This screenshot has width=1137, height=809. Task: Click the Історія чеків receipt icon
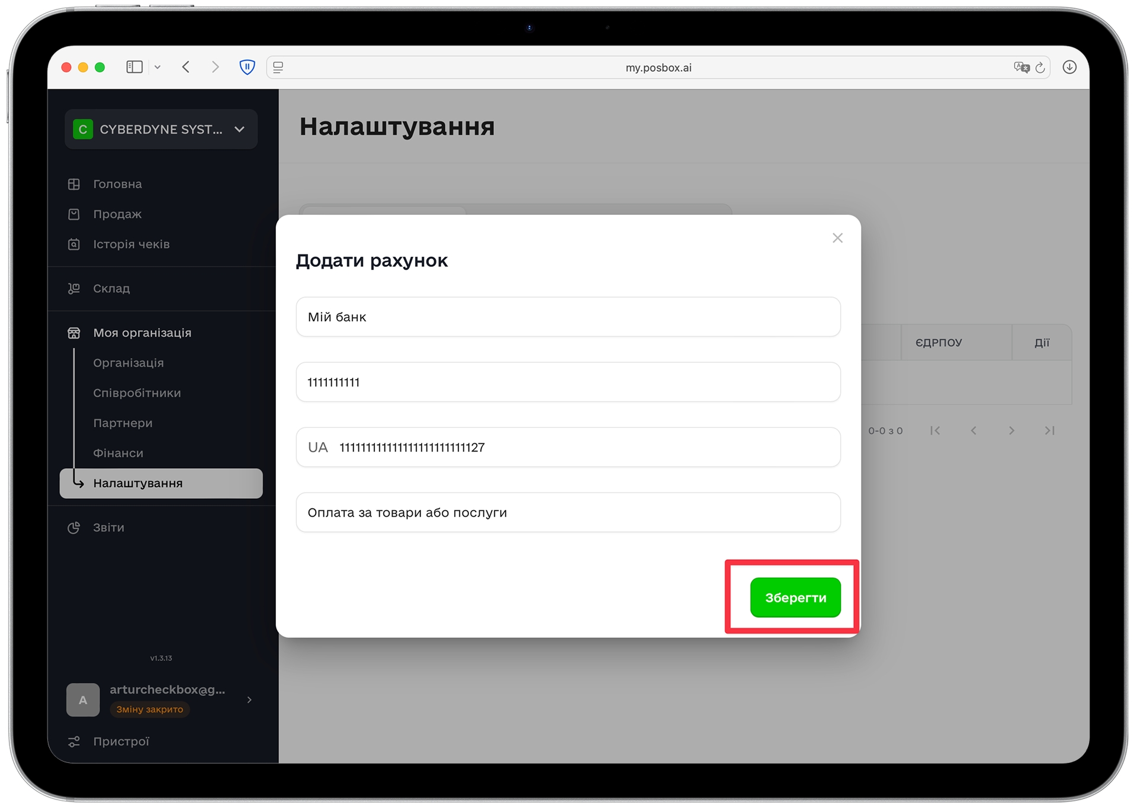pos(74,244)
